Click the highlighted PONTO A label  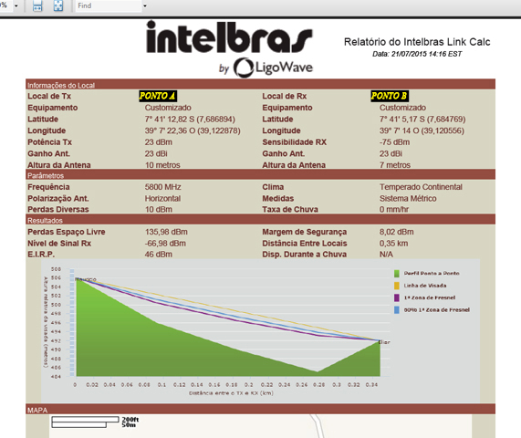pyautogui.click(x=158, y=96)
